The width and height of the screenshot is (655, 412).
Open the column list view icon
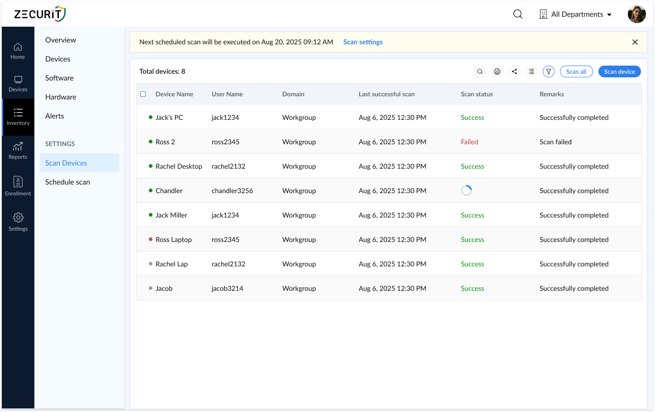[532, 71]
